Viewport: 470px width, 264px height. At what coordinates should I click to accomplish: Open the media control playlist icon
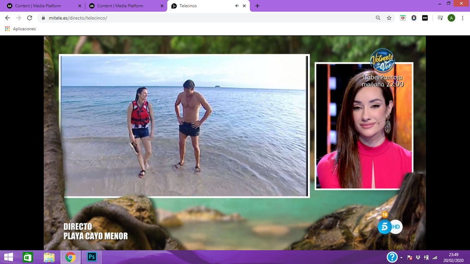coord(440,18)
